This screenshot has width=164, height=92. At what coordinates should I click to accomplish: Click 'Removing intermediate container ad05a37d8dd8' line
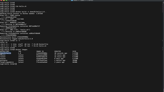point(20,33)
